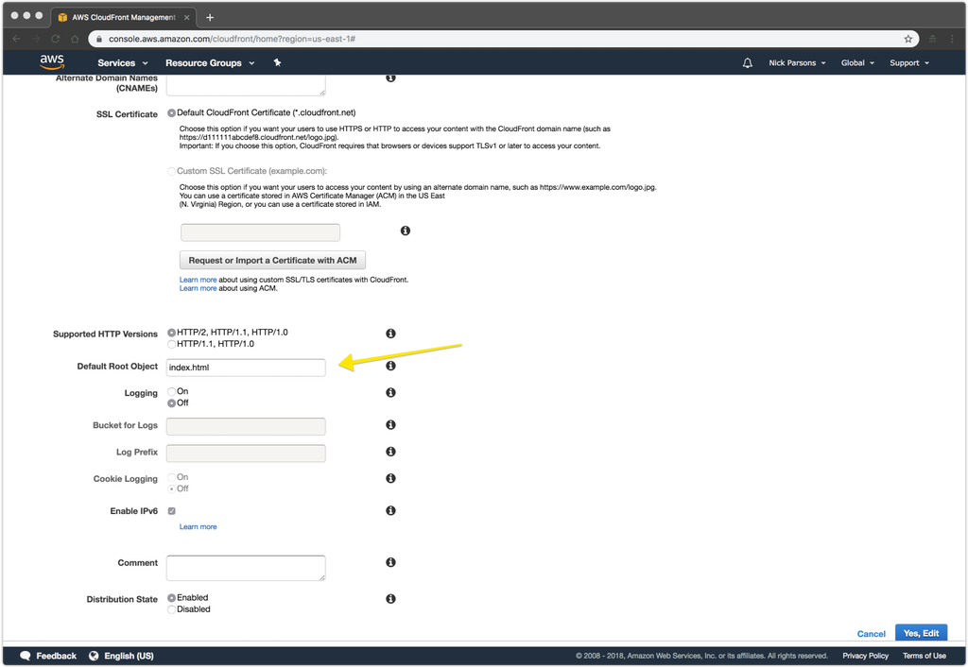Select Custom SSL Certificate radio

[172, 171]
